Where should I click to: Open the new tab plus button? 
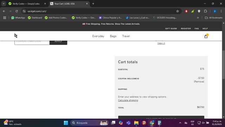pos(93,4)
